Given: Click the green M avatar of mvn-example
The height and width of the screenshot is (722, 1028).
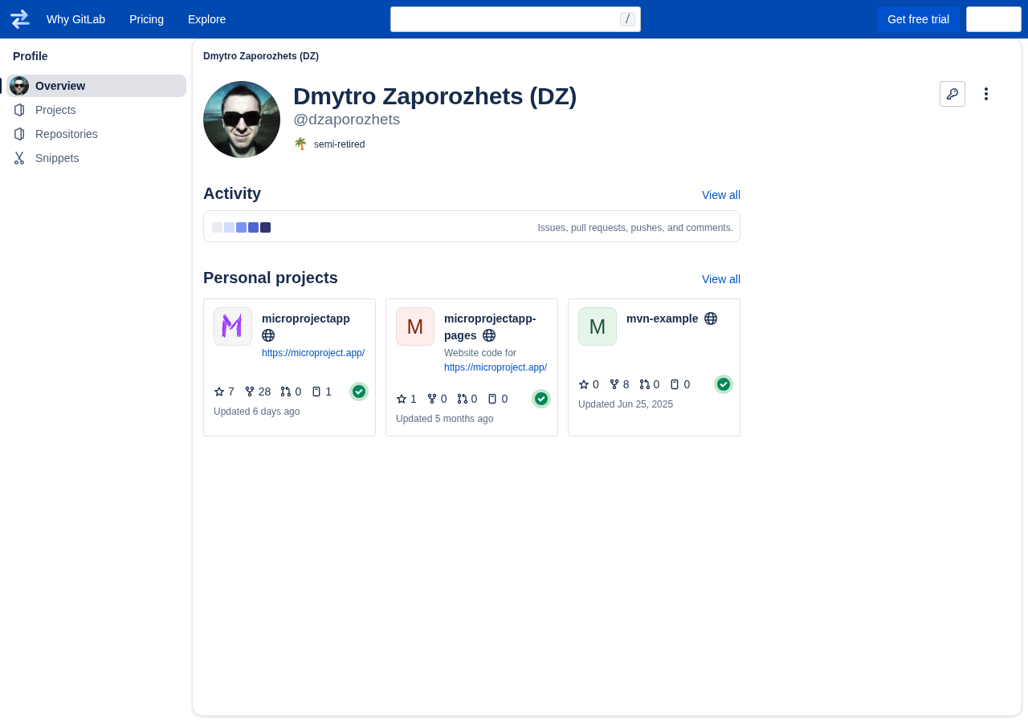Looking at the screenshot, I should tap(598, 327).
